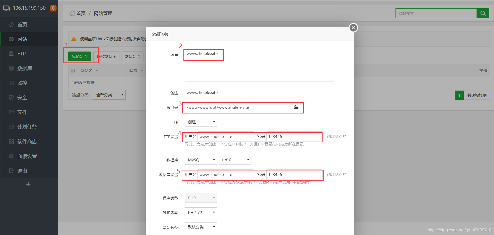The image size is (494, 235).
Task: Click the 共0条数据 count text
Action: pos(477,95)
